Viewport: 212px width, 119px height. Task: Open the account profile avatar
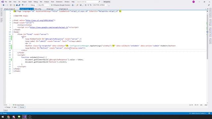coord(193,2)
